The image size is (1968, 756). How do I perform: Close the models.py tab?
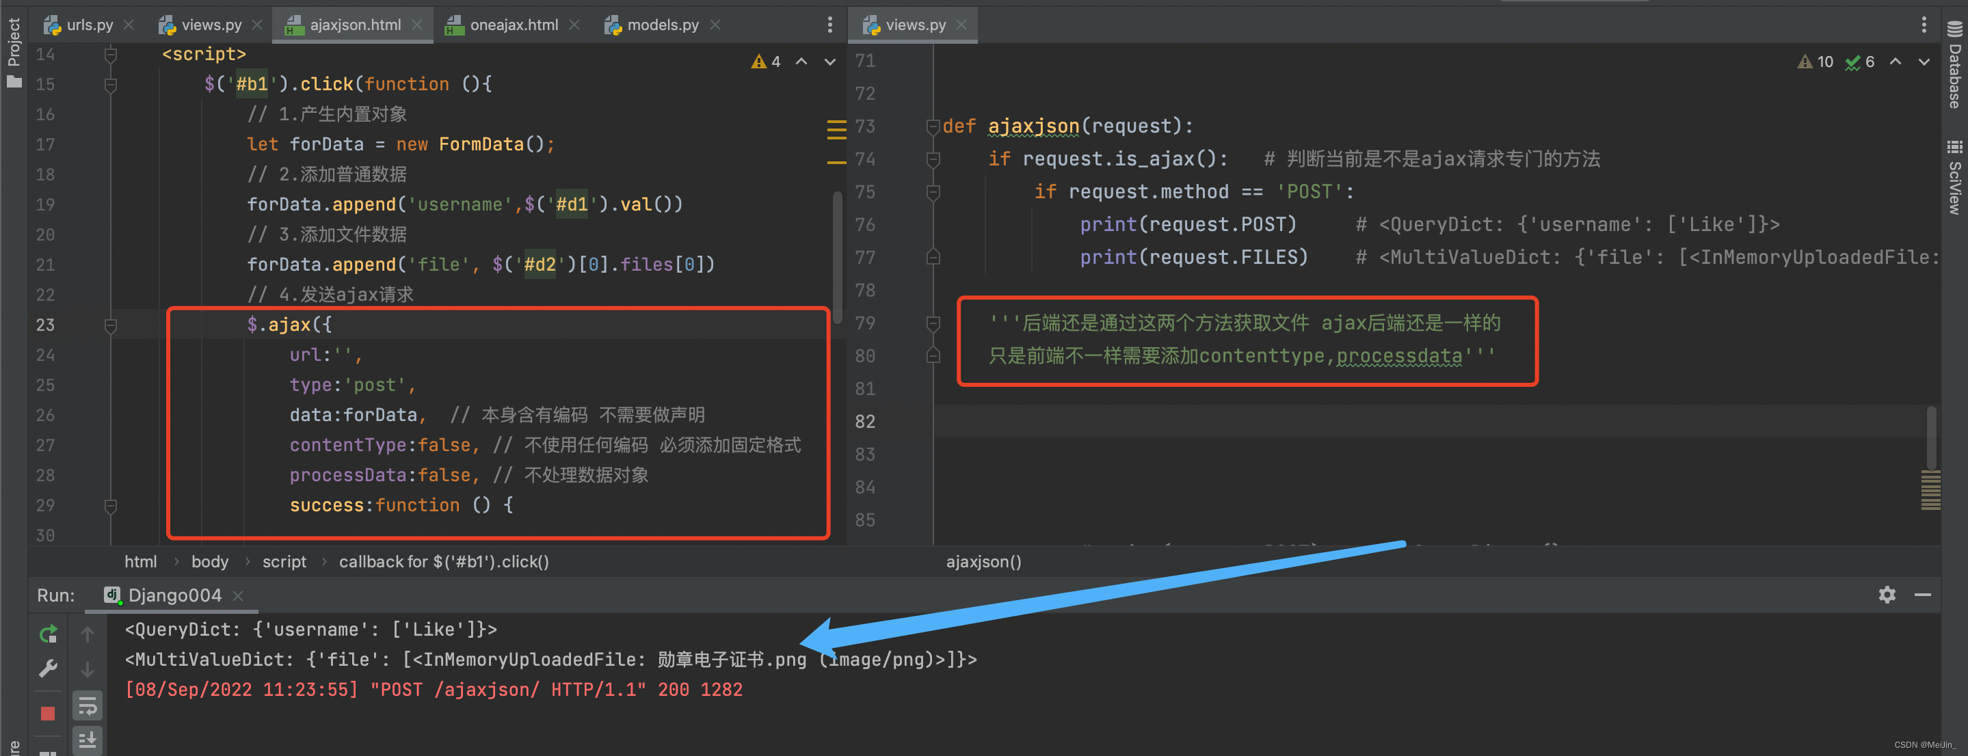click(x=715, y=25)
